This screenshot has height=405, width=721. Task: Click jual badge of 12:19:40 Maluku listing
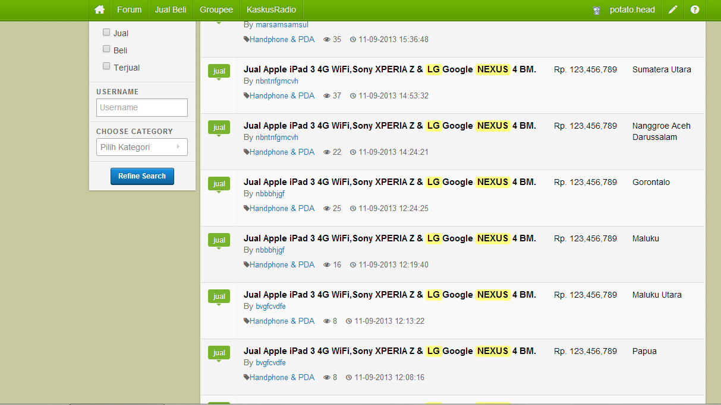click(219, 240)
